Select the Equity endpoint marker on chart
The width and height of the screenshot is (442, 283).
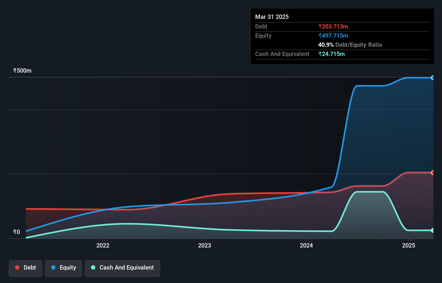[x=433, y=78]
